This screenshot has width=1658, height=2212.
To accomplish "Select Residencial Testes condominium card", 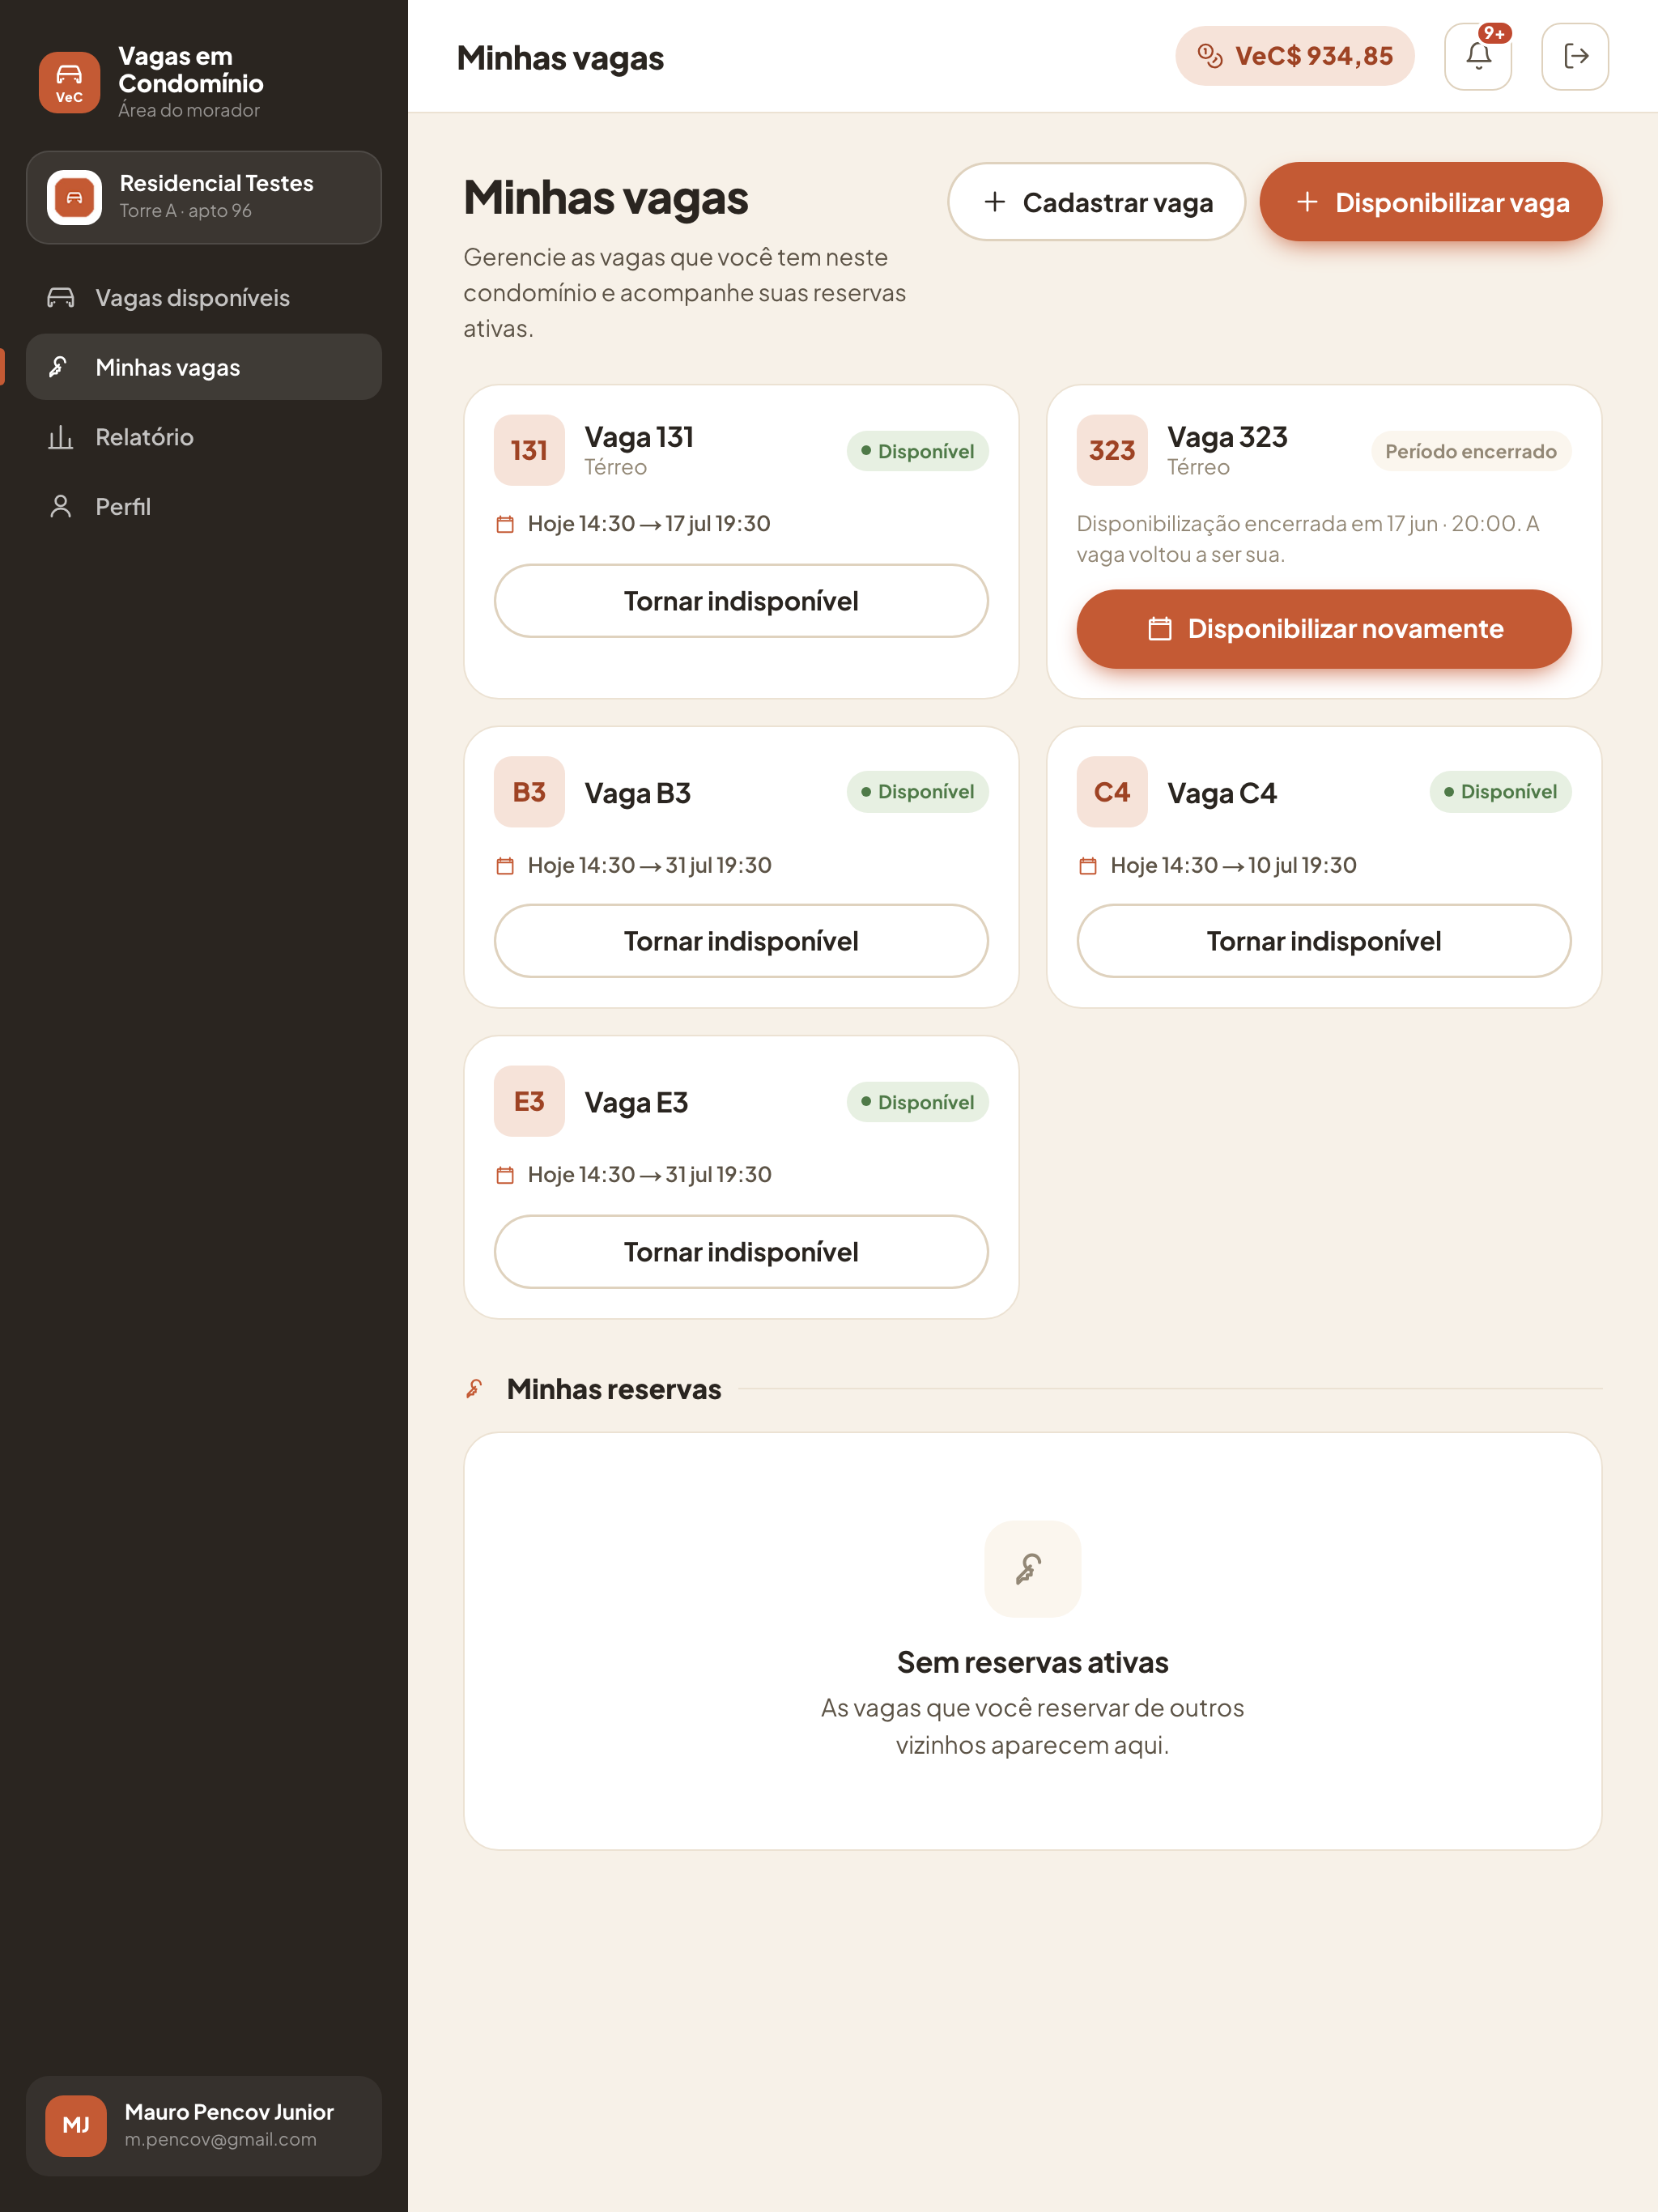I will click(x=204, y=197).
